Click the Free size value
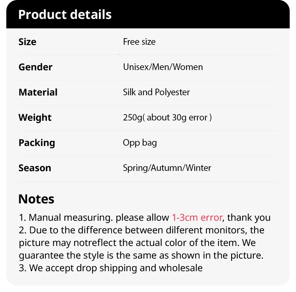Image resolution: width=296 pixels, height=292 pixels. coord(139,42)
